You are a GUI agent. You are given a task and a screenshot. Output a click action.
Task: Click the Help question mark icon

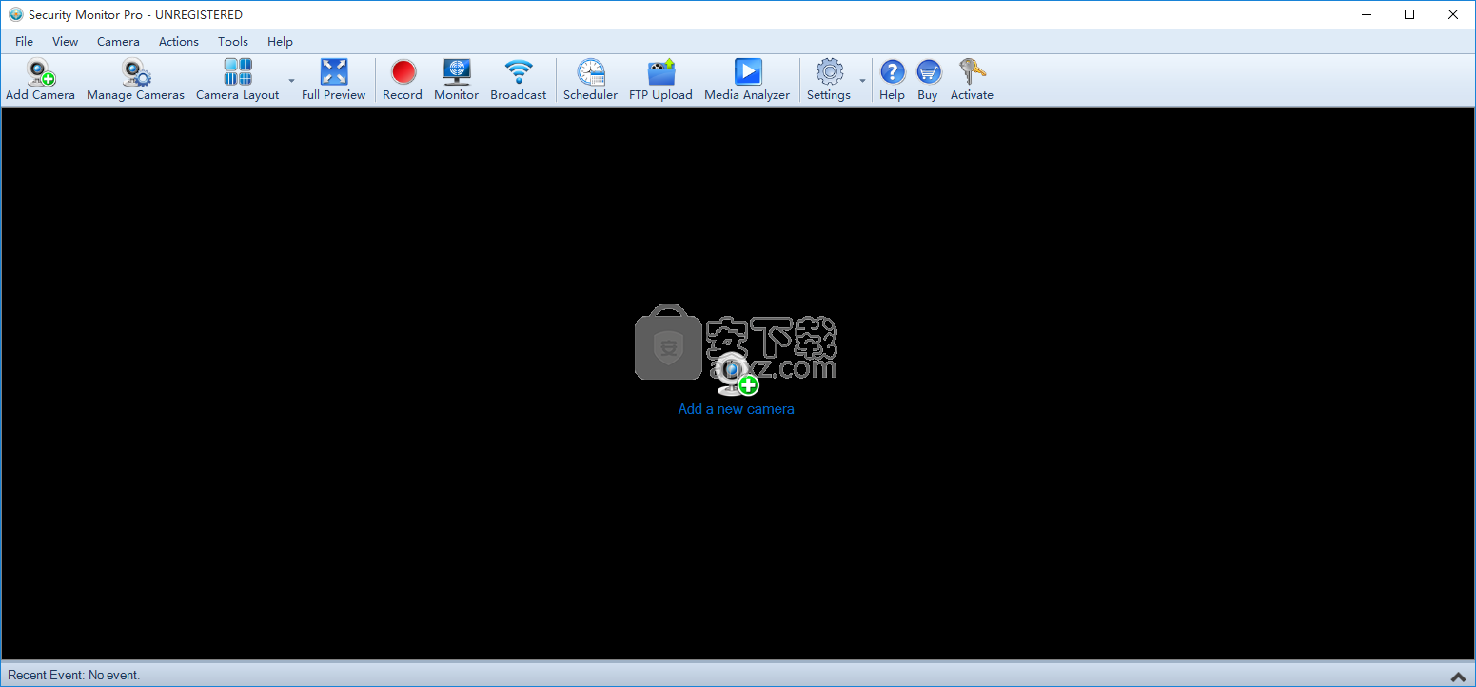(x=893, y=72)
